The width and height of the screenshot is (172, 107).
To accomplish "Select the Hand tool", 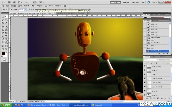I will point(3,49).
